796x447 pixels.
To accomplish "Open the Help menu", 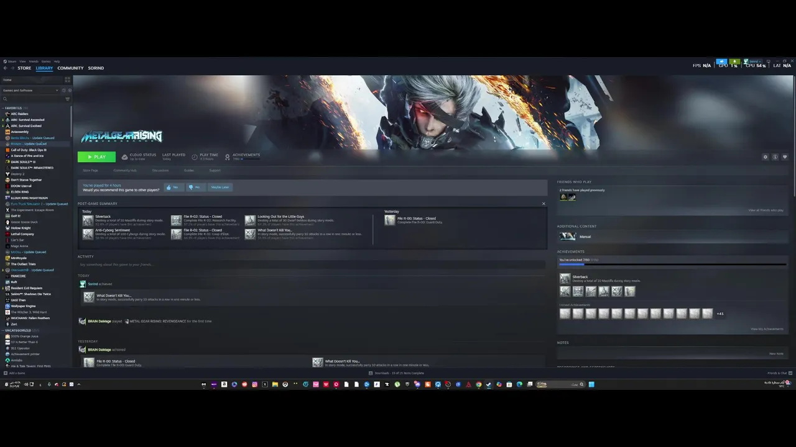I will (x=57, y=61).
